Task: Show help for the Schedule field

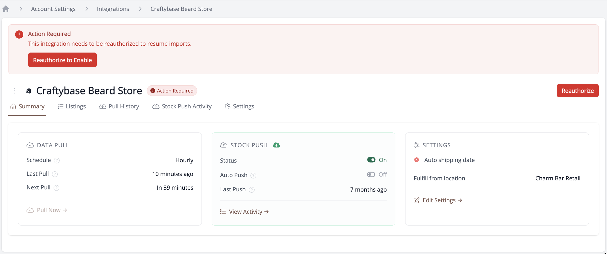Action: click(x=57, y=160)
